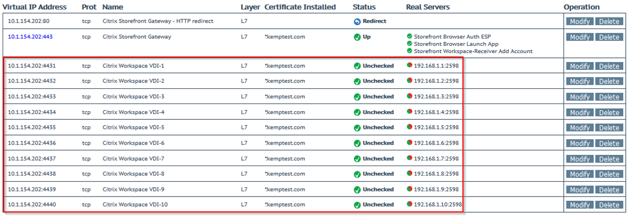This screenshot has width=629, height=216.
Task: Modify the Citrix Workspace VDI-8 service
Action: 580,174
